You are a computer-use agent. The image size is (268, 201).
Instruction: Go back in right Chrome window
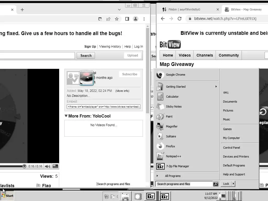click(x=163, y=19)
